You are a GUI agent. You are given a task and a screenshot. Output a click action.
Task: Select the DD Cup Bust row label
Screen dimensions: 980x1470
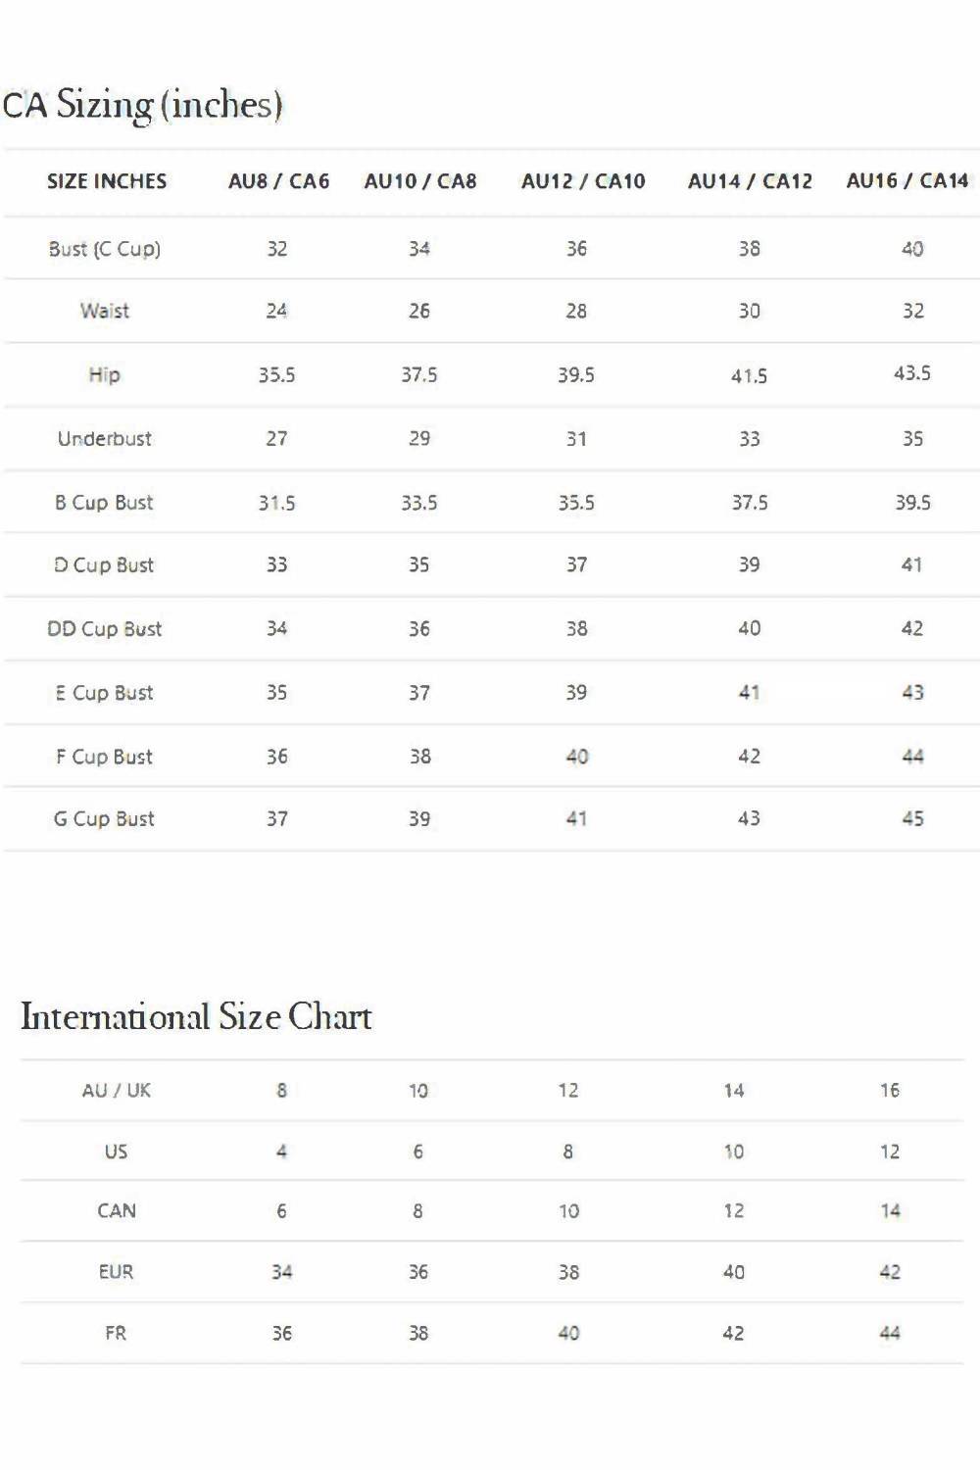coord(105,629)
